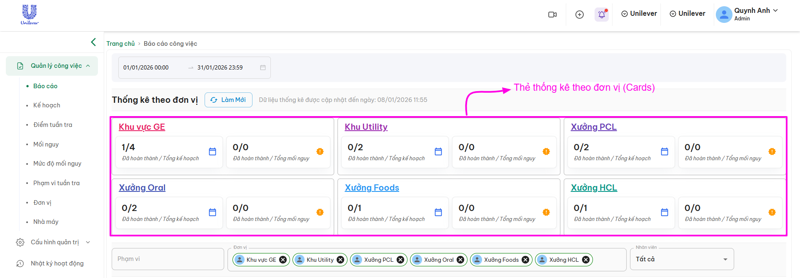Viewport: 800px width, 278px height.
Task: Select Điểm tuần tra menu item
Action: click(x=52, y=125)
